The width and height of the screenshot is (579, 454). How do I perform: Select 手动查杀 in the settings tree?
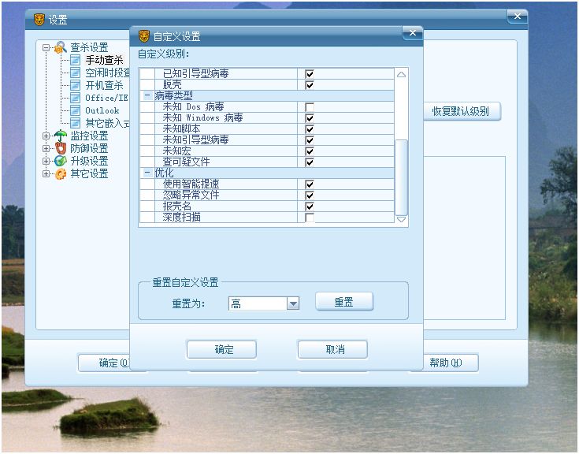(x=104, y=60)
